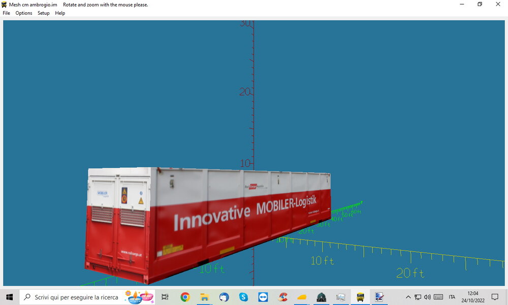Click the Windows Start button
The width and height of the screenshot is (508, 305).
9,297
